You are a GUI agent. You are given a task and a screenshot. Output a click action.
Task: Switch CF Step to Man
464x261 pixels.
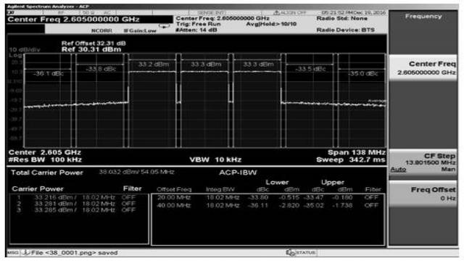448,169
